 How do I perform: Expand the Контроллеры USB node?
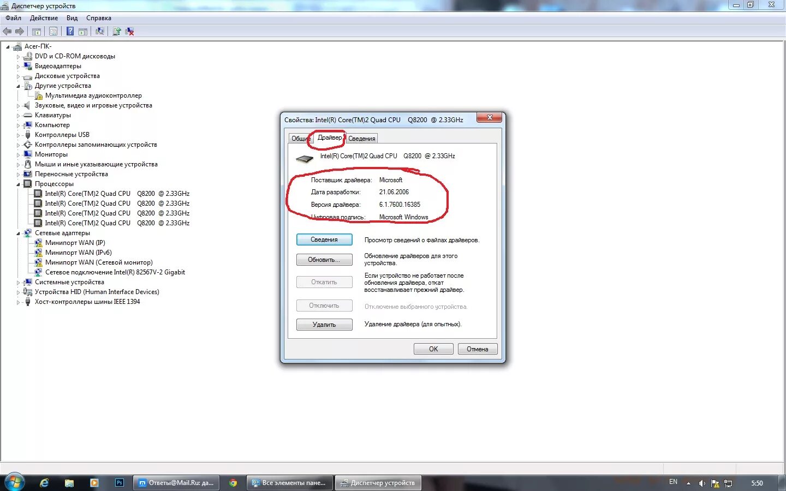coord(18,135)
